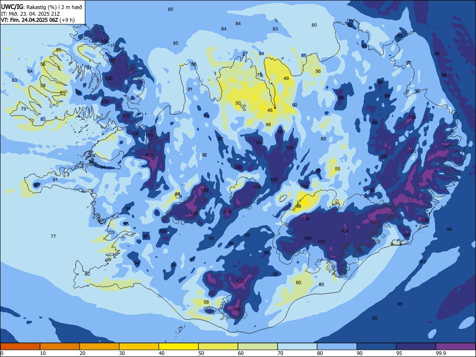The image size is (476, 357).
Task: Click the legend tick label 40
Action: (161, 353)
